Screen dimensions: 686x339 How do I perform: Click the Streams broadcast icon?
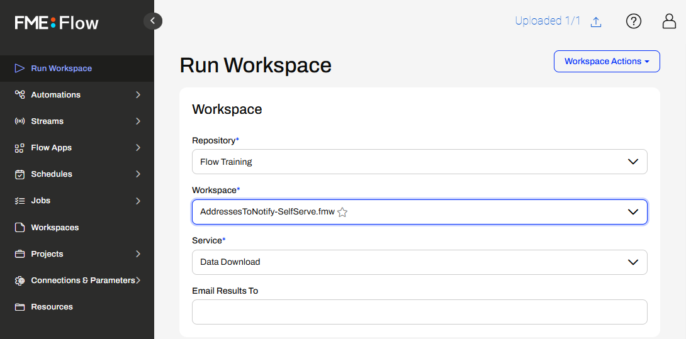click(20, 121)
